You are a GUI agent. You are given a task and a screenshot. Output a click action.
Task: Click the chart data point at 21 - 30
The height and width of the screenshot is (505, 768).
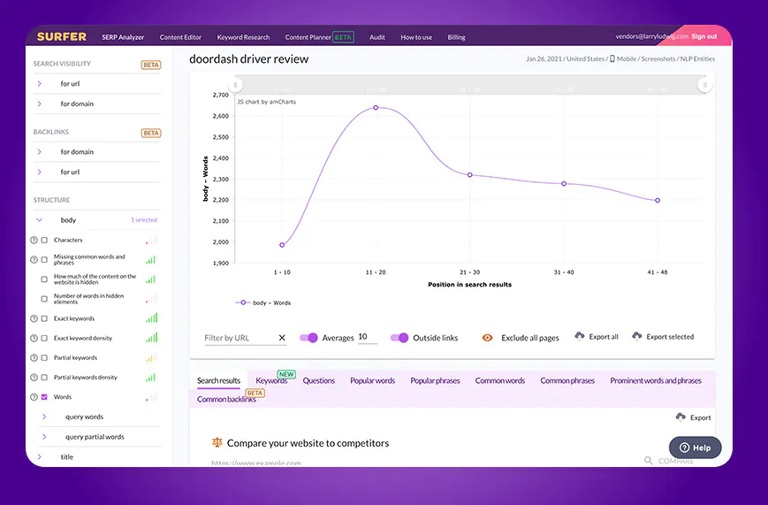click(x=469, y=175)
